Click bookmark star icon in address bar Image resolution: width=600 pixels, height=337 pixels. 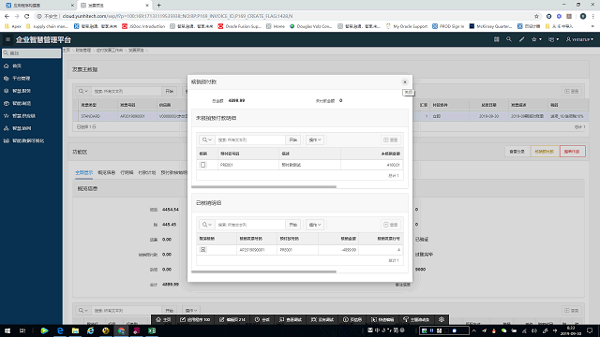[x=536, y=16]
